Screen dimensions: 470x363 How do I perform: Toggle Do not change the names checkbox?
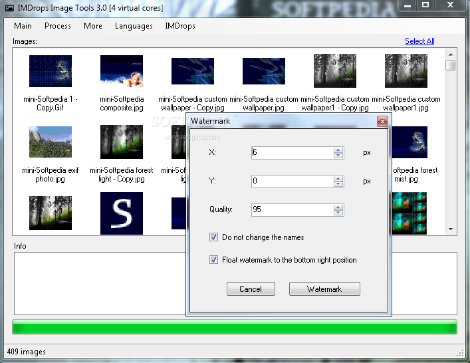point(213,237)
